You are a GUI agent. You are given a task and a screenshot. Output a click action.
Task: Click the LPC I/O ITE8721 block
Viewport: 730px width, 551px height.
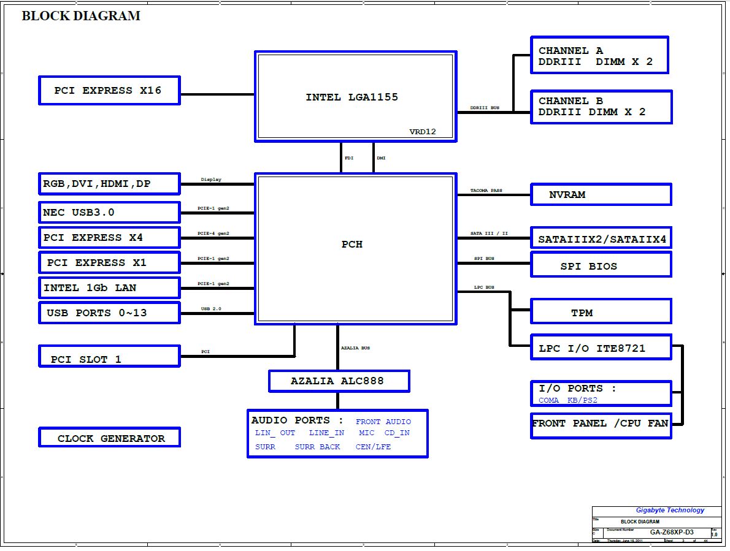[601, 348]
